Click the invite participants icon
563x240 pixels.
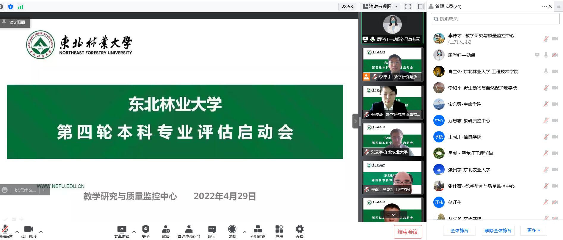pyautogui.click(x=166, y=229)
